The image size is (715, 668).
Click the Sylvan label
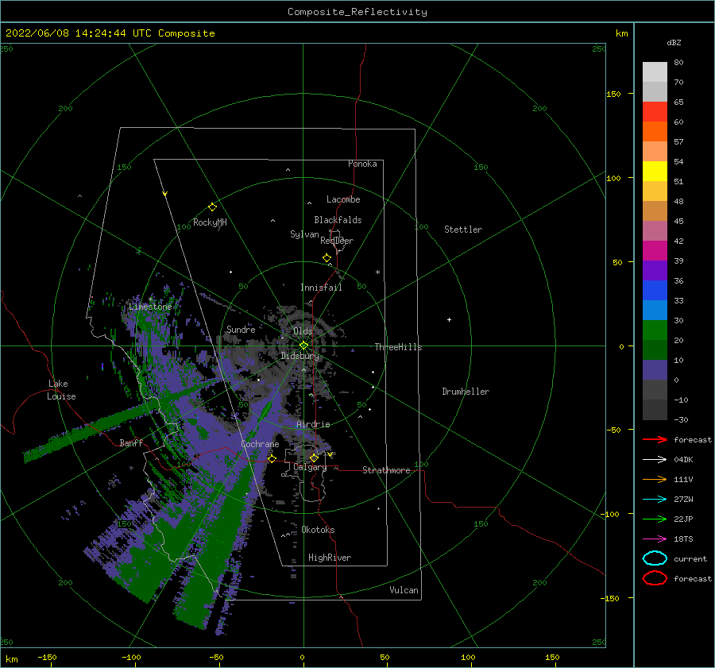click(x=304, y=234)
